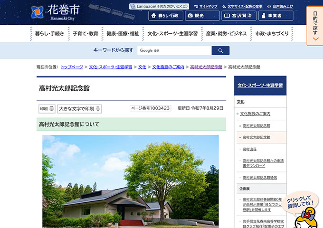Open 文化施設のご案内 breadcrumb link
The image size is (323, 228).
click(168, 67)
